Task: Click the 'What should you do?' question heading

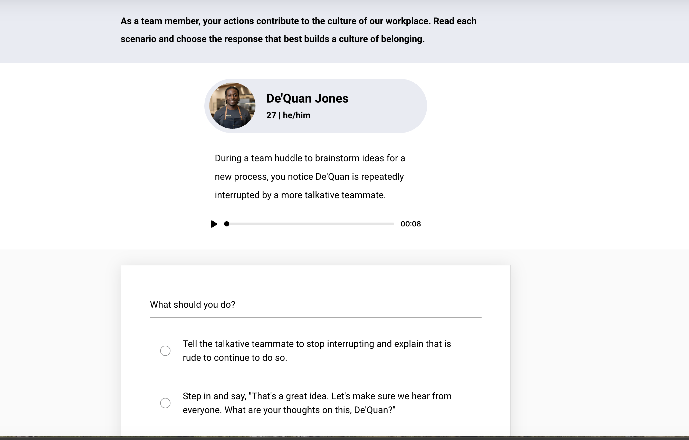Action: pos(192,305)
